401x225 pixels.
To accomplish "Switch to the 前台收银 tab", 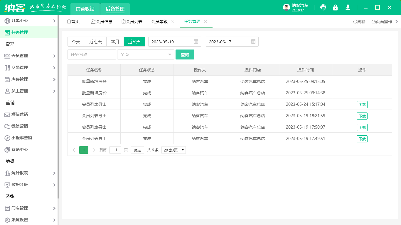I will point(85,9).
